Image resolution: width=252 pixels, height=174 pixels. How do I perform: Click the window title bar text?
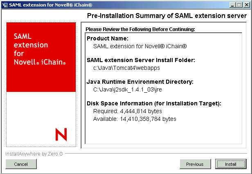(51, 5)
